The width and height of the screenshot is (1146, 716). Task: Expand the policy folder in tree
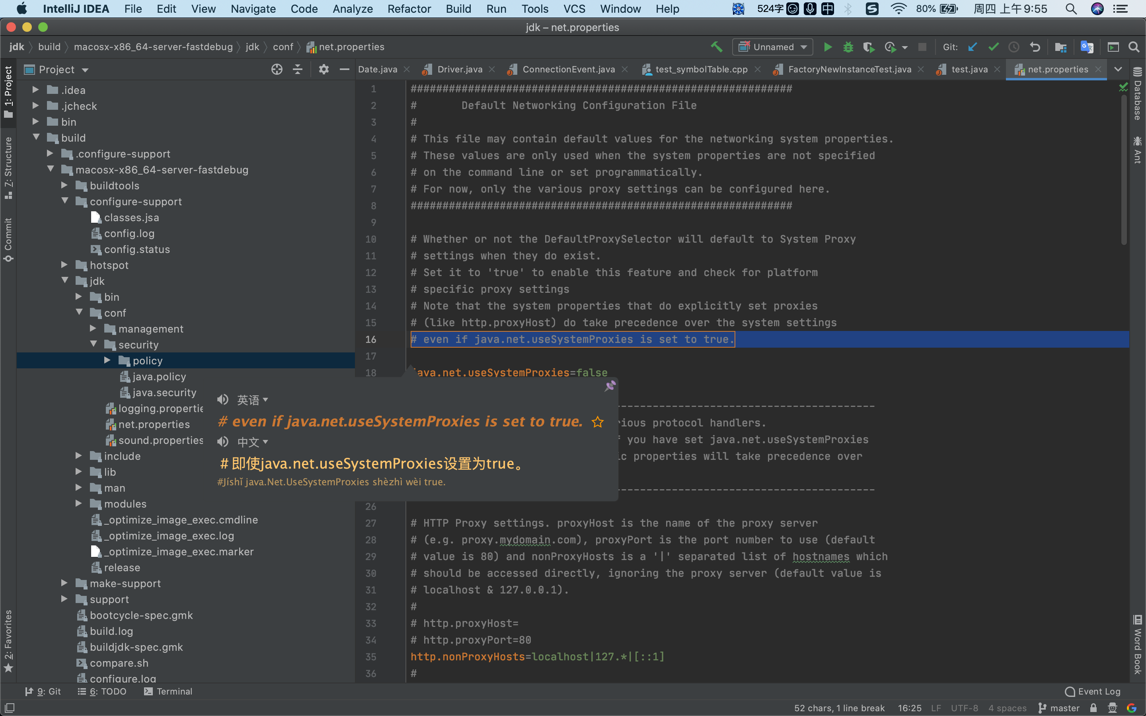pyautogui.click(x=105, y=360)
